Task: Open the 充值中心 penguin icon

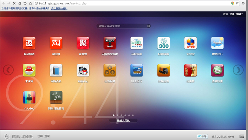Action: tap(83, 70)
